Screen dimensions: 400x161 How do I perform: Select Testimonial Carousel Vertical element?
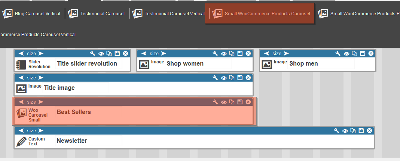(x=168, y=14)
